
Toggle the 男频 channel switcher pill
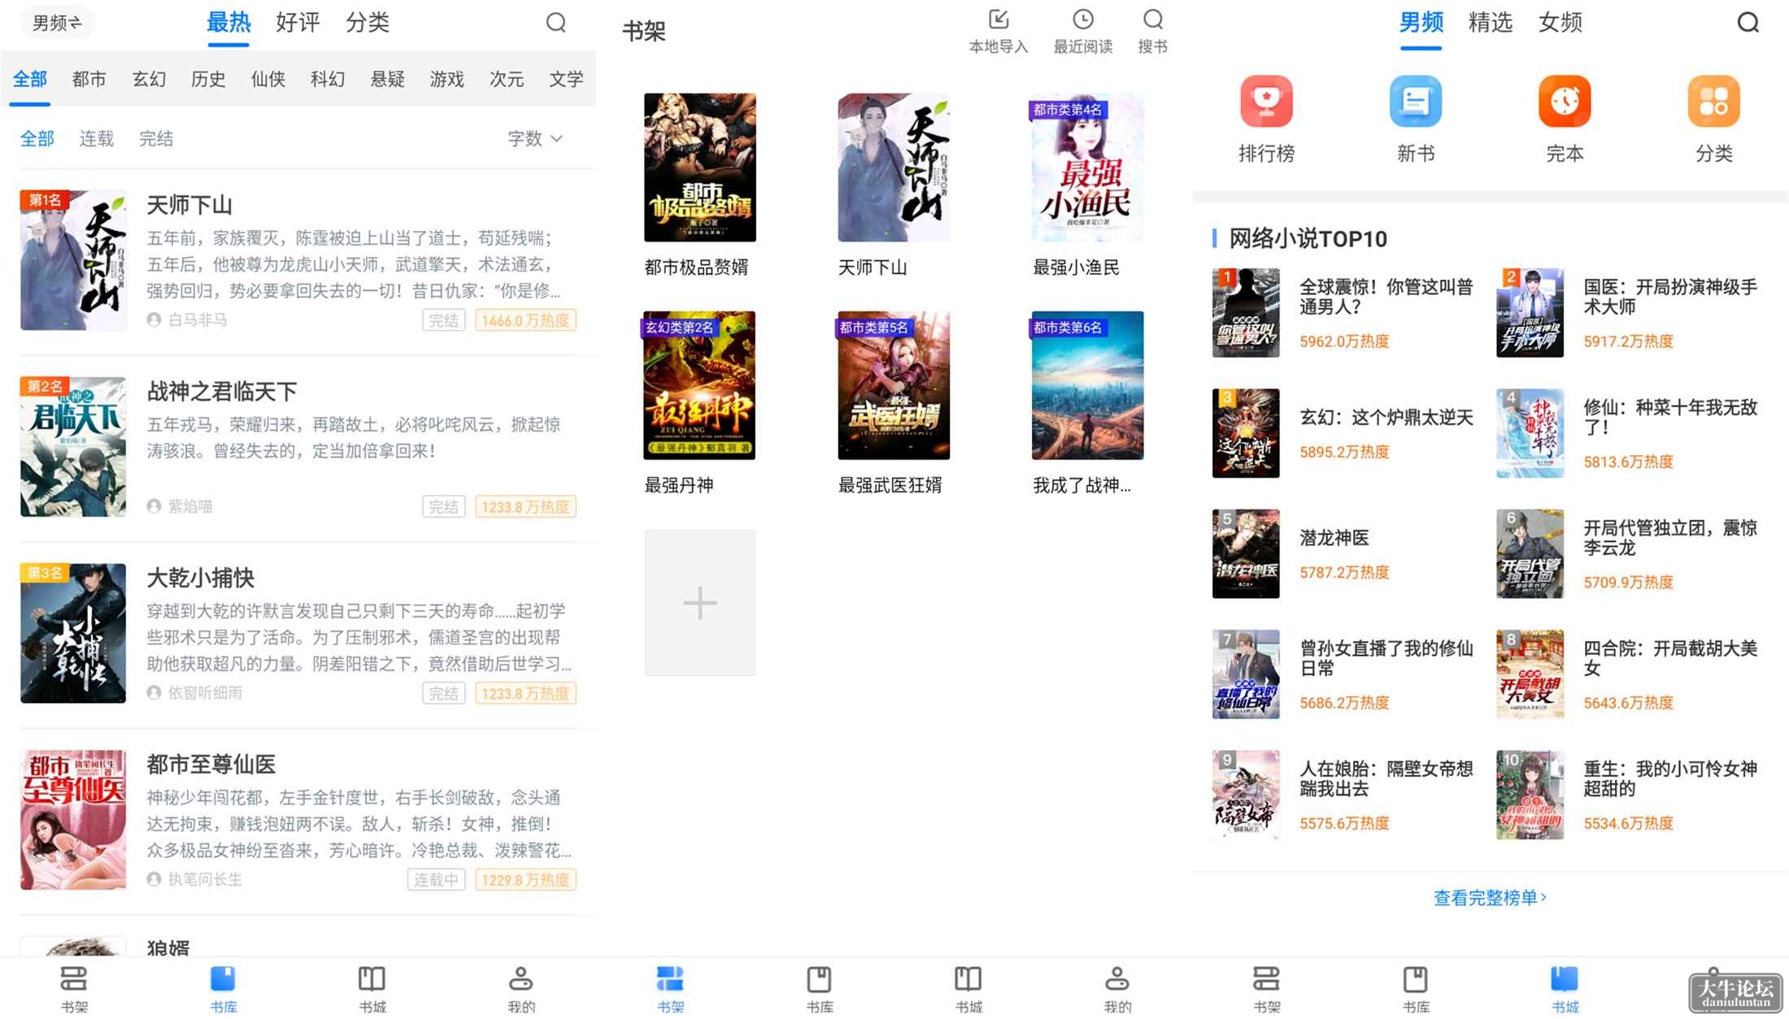(57, 23)
